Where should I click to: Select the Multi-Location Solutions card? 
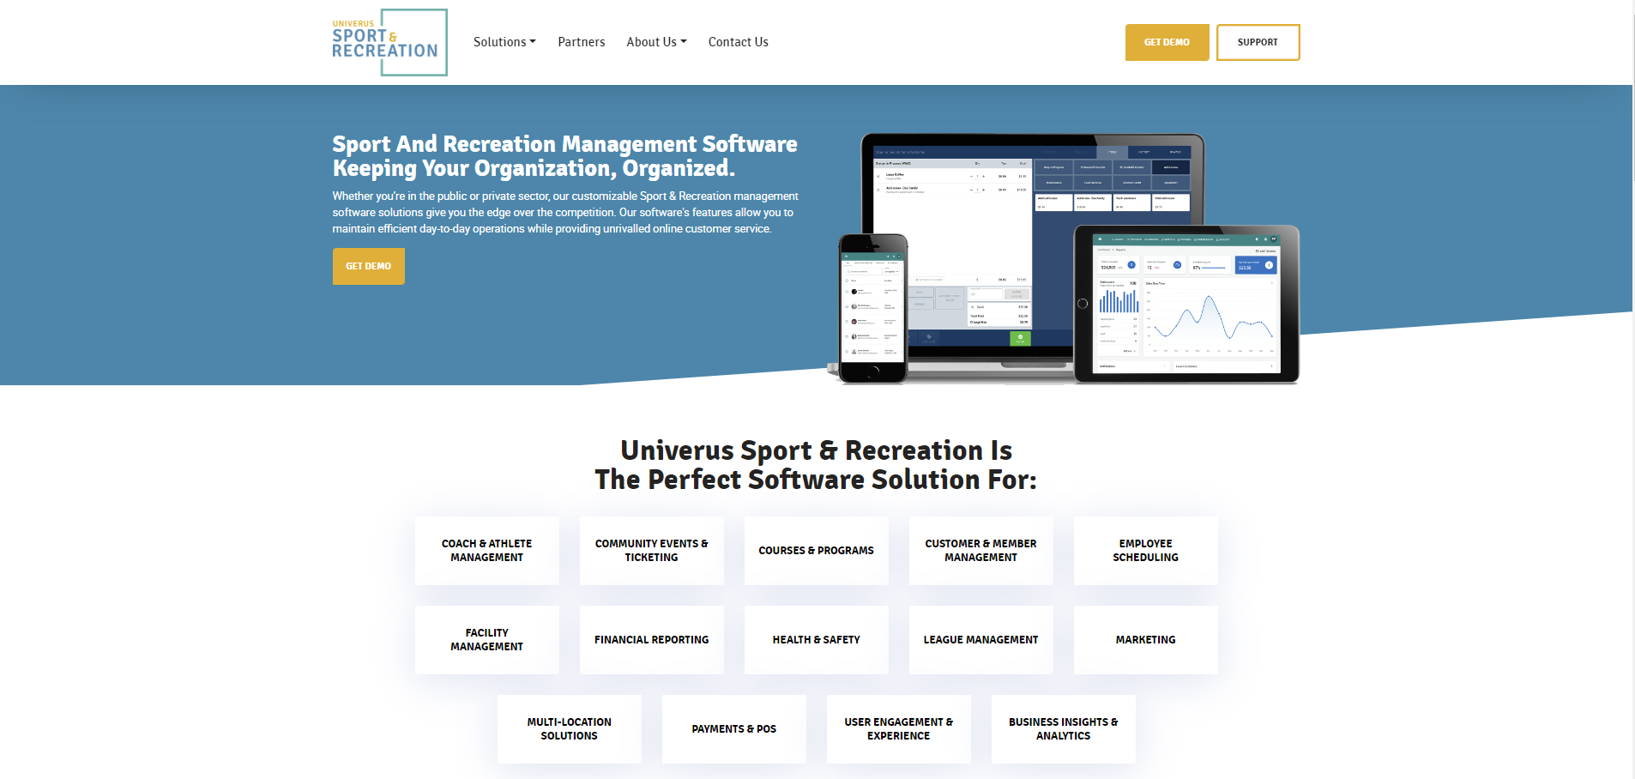click(570, 729)
